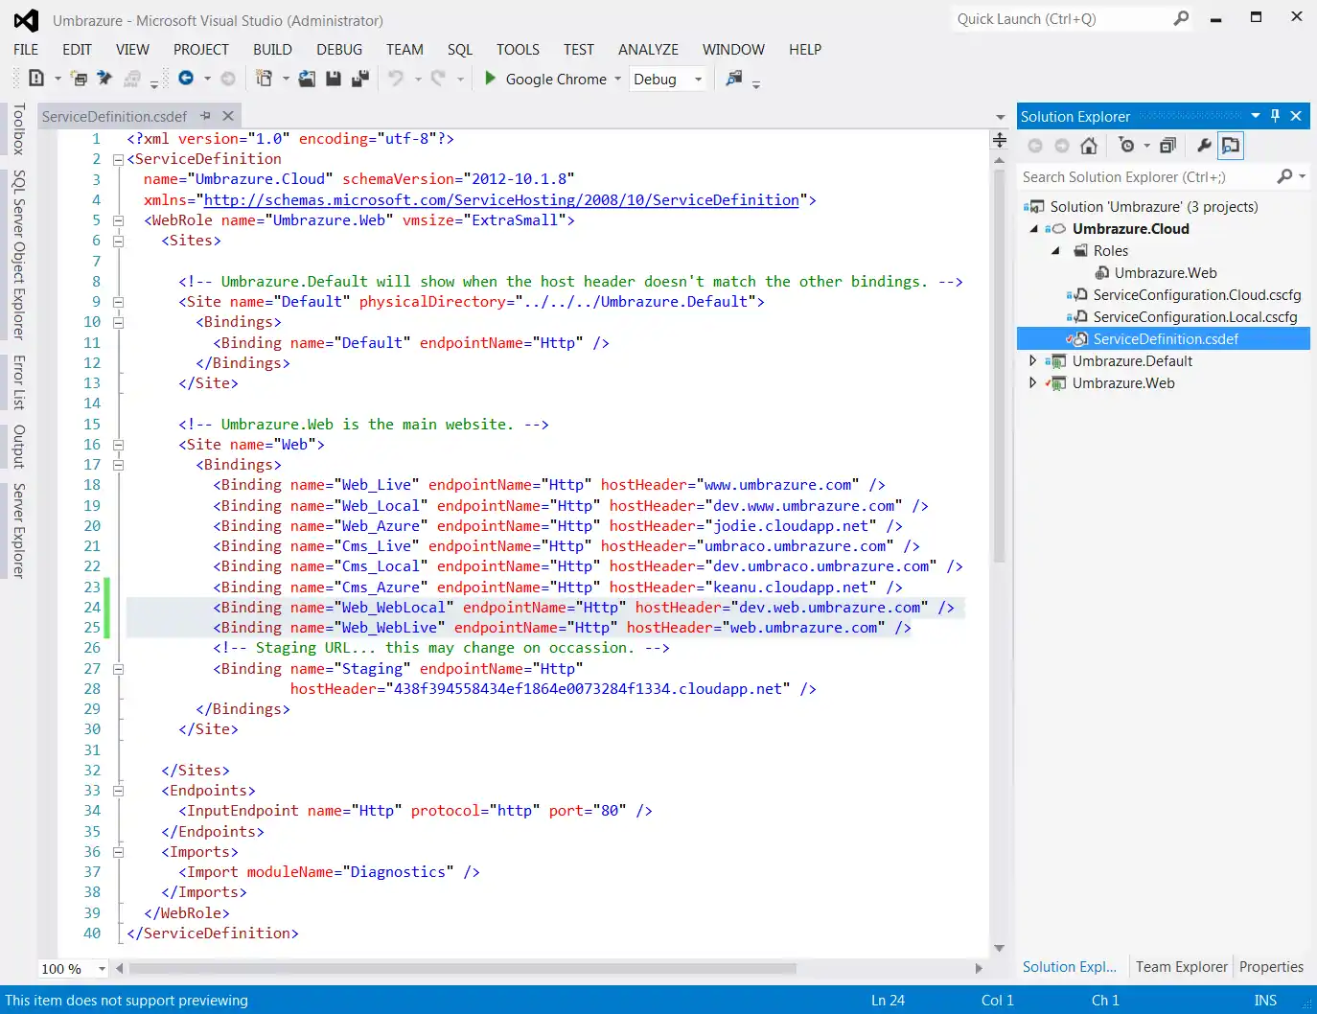Select ServiceConfiguration.Local.cscfg in Solution Explorer

coord(1195,317)
